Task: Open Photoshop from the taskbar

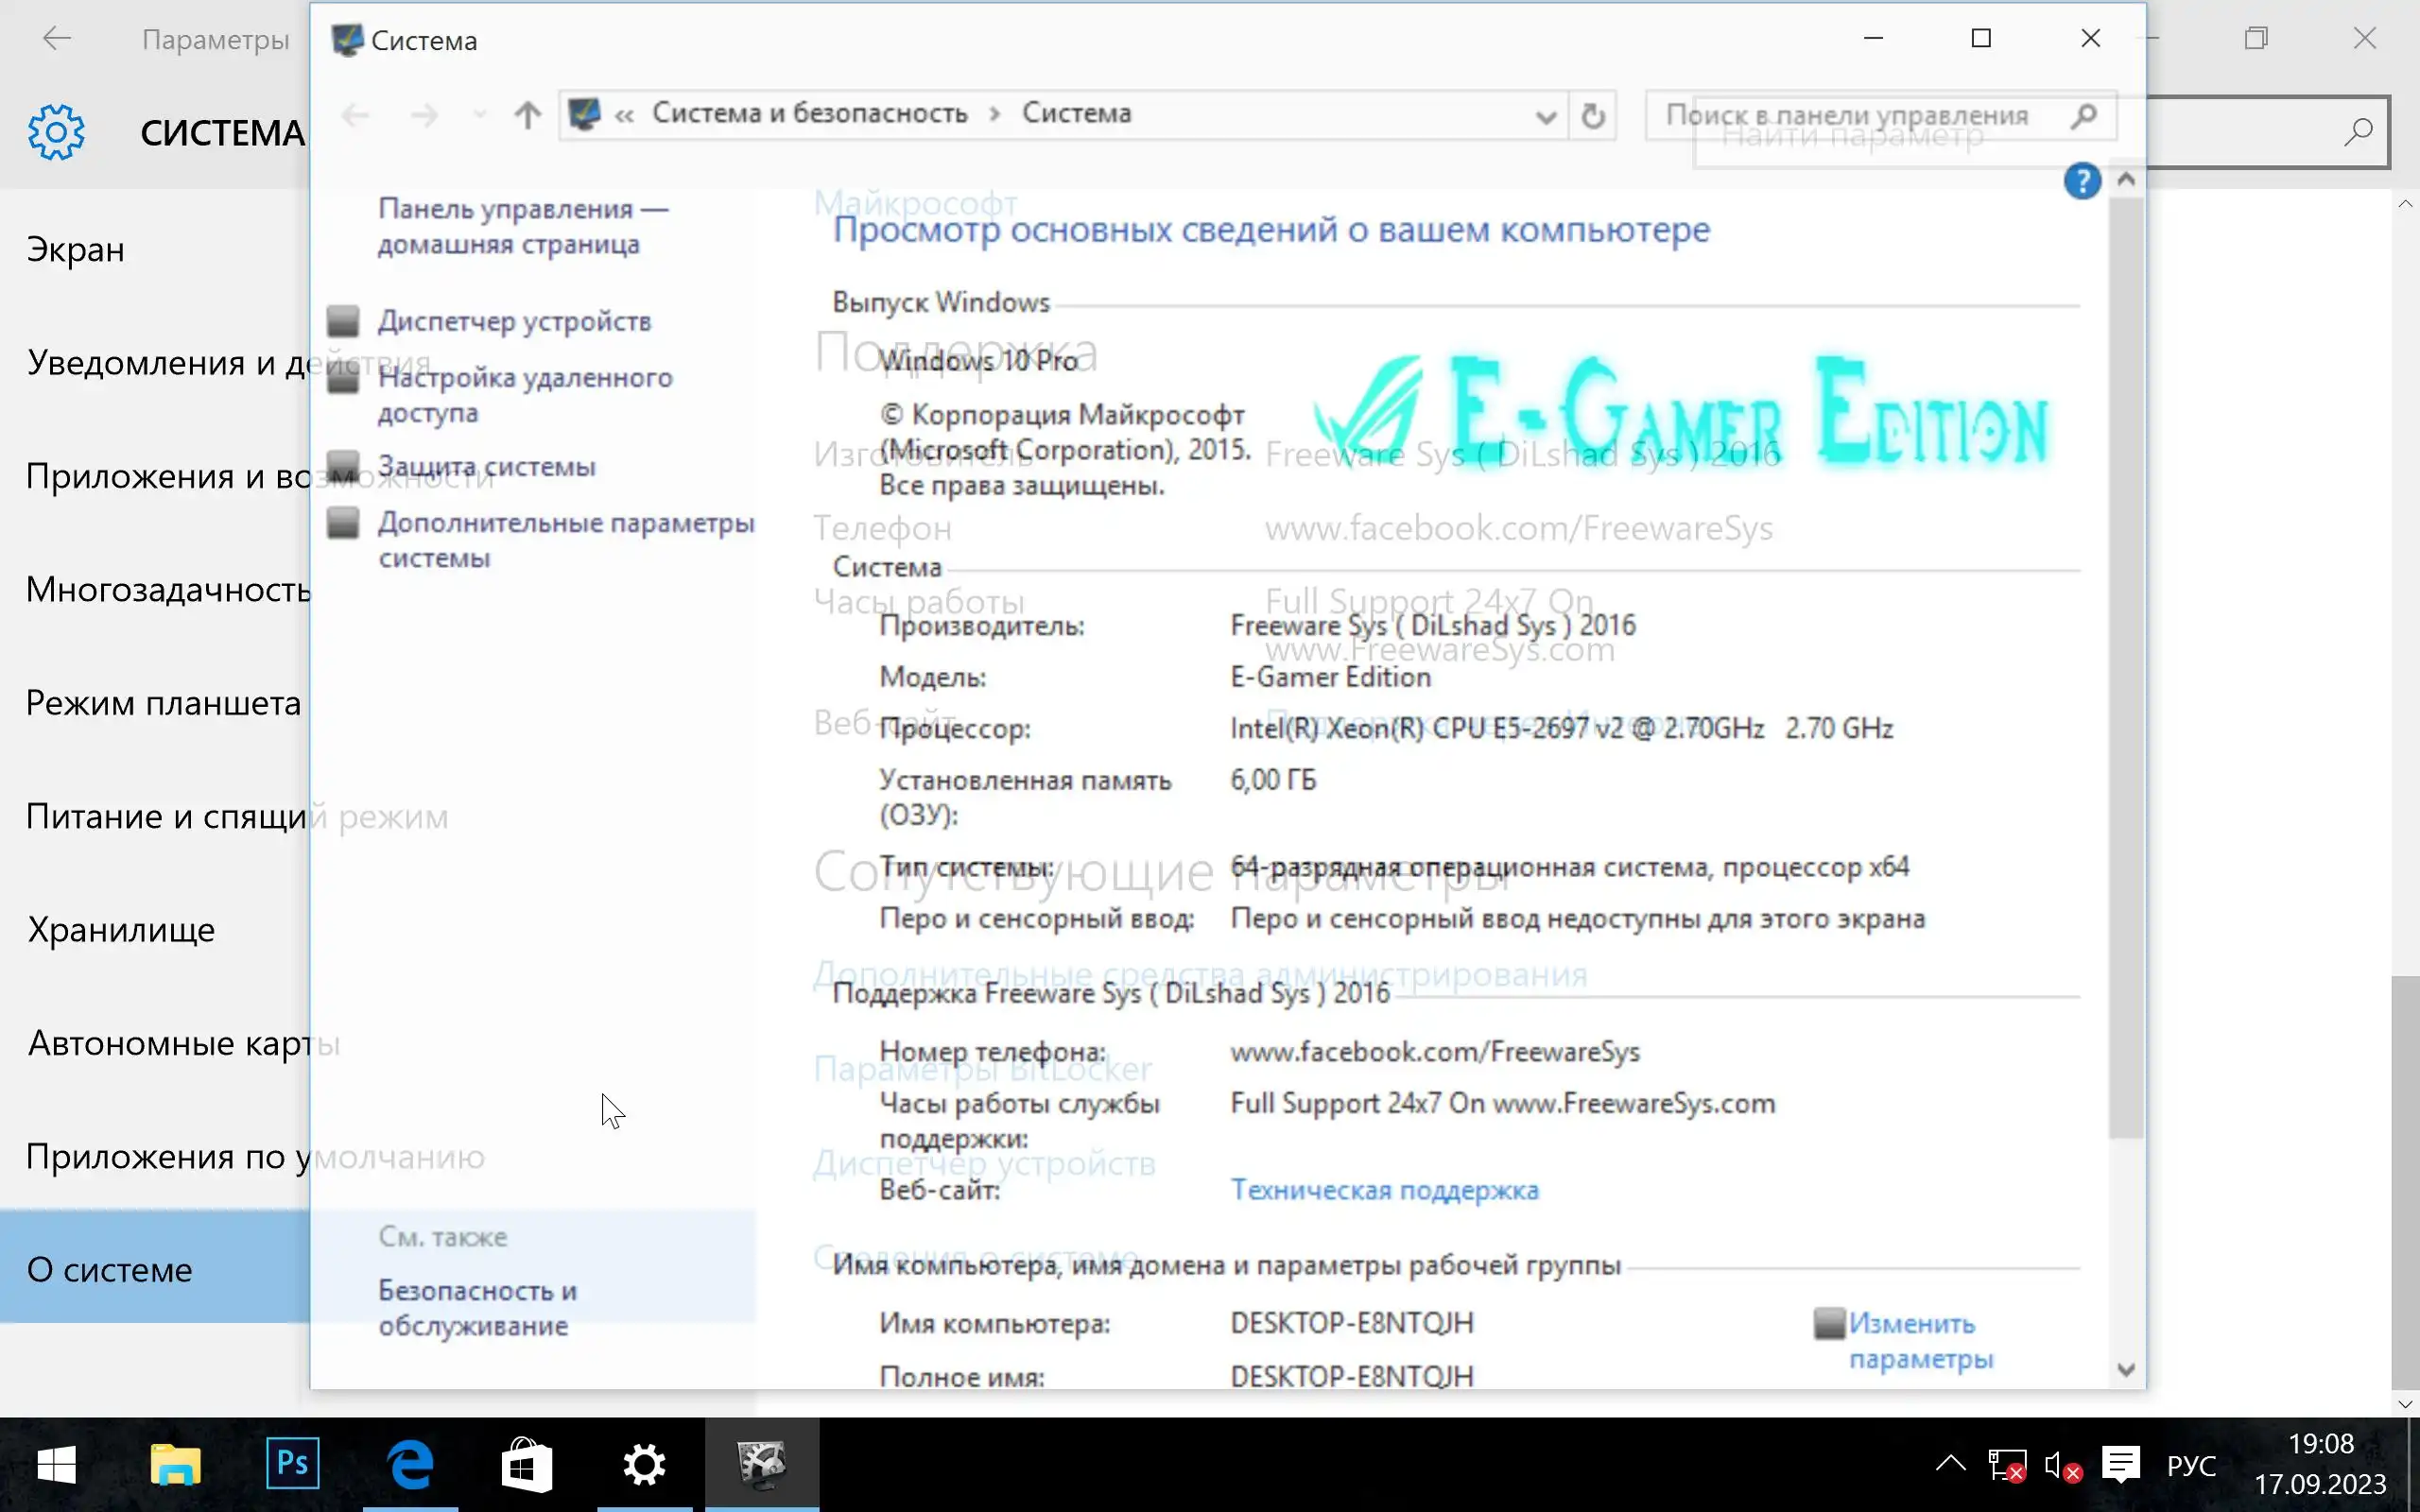Action: tap(292, 1464)
